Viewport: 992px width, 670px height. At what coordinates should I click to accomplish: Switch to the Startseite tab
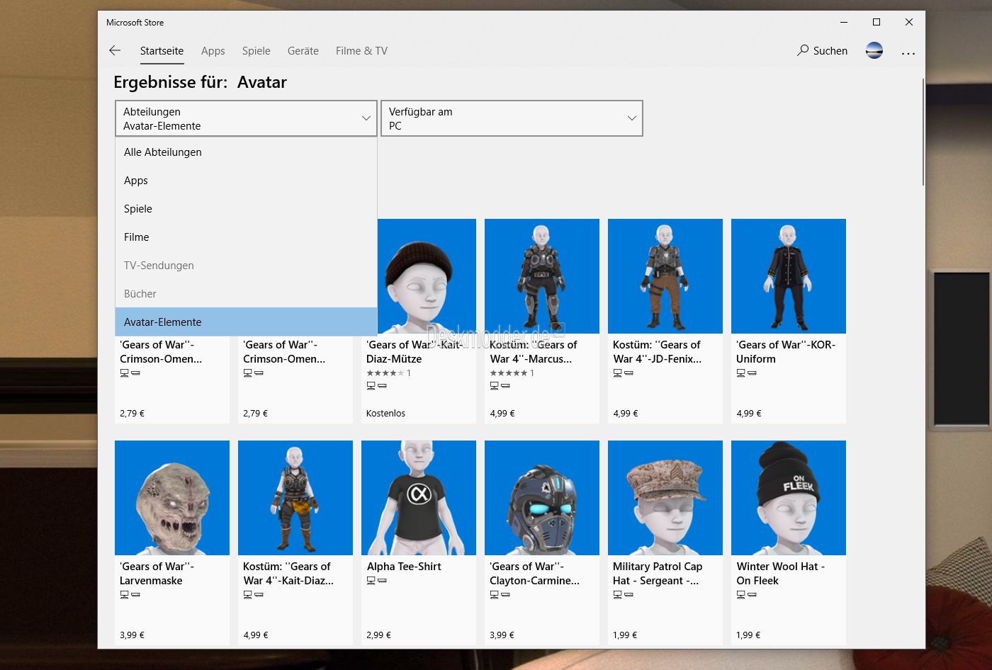162,51
